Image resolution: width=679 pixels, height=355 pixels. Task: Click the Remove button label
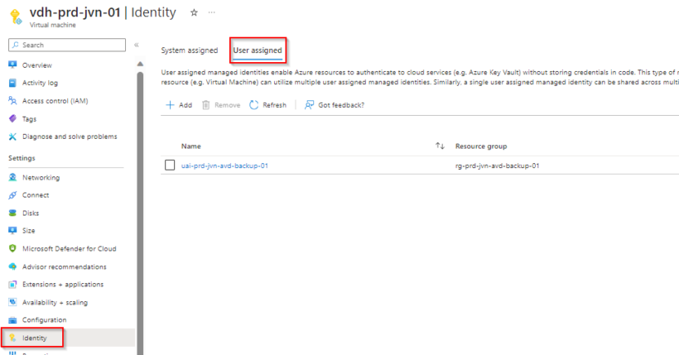point(227,105)
